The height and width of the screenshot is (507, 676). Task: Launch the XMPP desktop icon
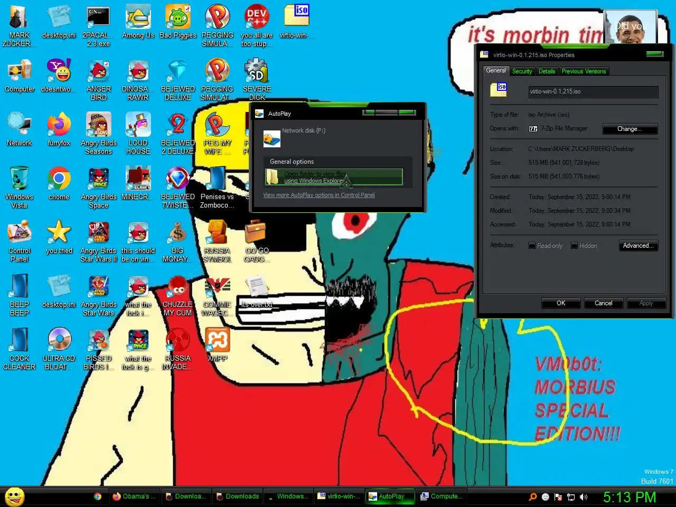coord(217,345)
